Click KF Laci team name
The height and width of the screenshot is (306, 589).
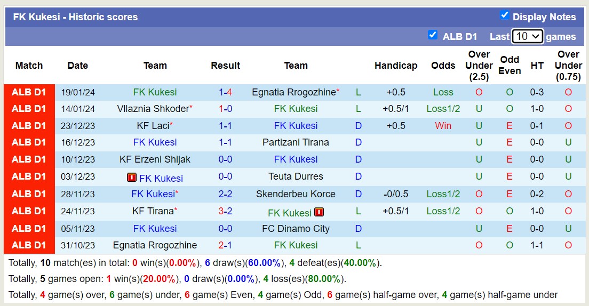153,125
